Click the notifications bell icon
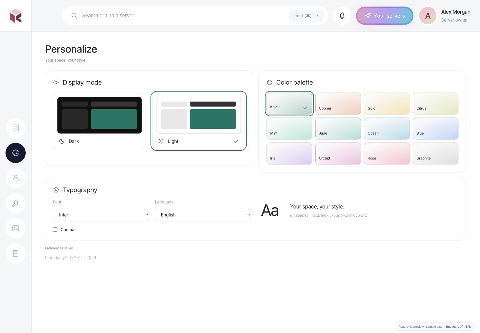The width and height of the screenshot is (480, 333). coord(342,16)
